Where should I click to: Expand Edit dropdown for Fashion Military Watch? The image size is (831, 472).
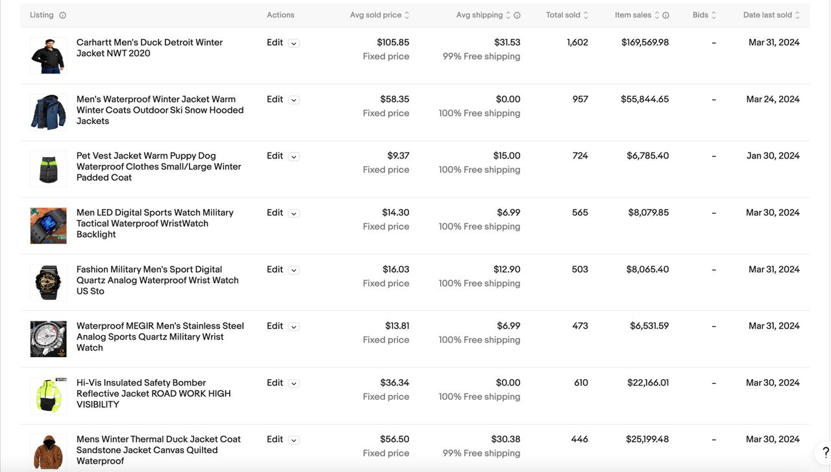[x=293, y=270]
